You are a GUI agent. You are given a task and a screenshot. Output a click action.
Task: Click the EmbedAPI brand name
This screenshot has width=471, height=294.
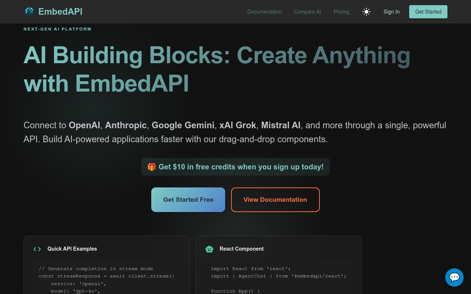(x=60, y=12)
